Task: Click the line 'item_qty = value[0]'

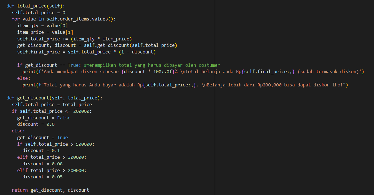Action: (42, 25)
